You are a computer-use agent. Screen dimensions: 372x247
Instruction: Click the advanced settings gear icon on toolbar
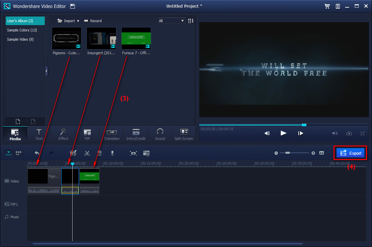146,153
